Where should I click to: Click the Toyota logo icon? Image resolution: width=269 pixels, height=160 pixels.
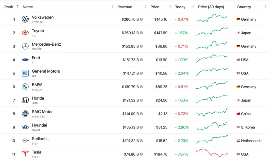(25, 33)
